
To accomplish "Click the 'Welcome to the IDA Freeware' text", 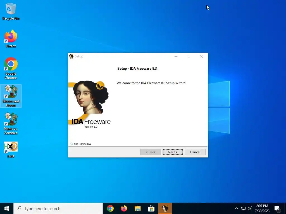I will click(x=151, y=83).
